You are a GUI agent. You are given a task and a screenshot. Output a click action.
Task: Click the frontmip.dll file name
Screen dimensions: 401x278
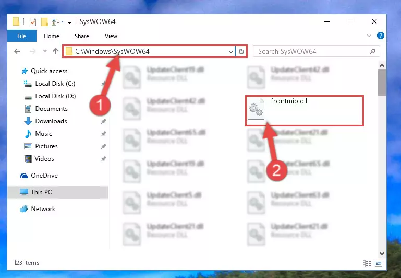tap(289, 101)
